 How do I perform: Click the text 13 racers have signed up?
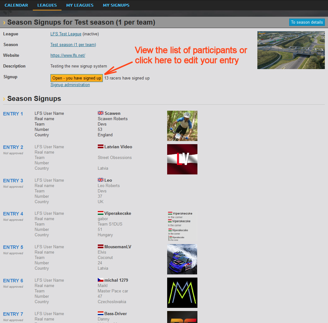127,78
